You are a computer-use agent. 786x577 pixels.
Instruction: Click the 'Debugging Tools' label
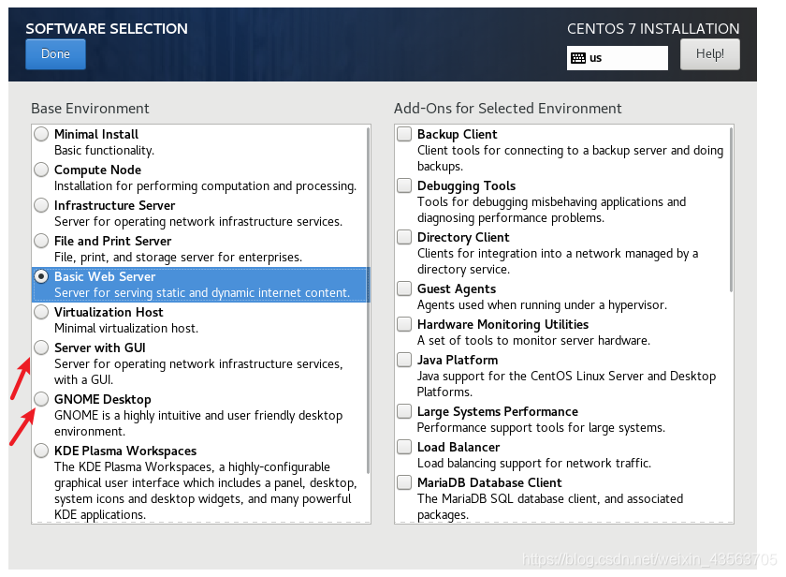click(466, 186)
